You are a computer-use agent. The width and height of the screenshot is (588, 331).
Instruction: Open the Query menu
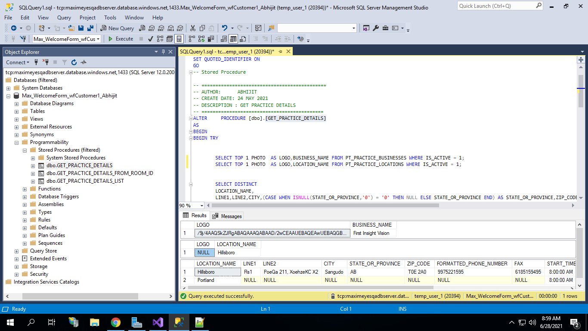tap(64, 18)
